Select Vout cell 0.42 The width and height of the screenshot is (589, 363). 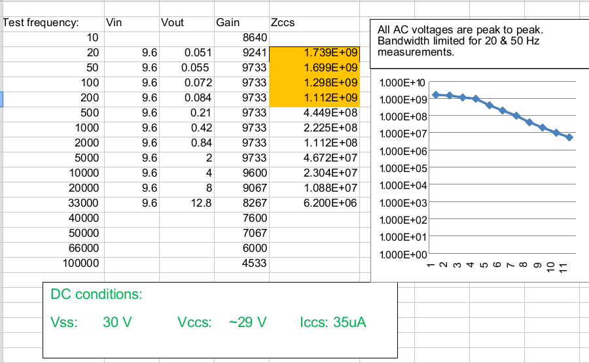(187, 128)
